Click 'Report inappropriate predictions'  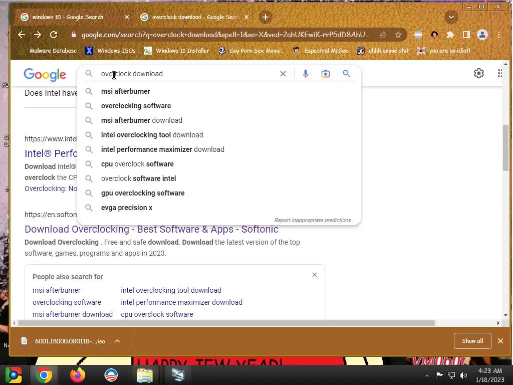coord(313,220)
